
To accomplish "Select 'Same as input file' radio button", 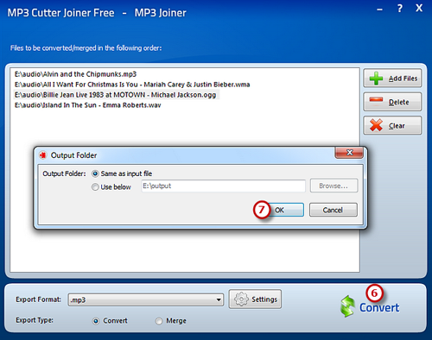I will [x=95, y=173].
